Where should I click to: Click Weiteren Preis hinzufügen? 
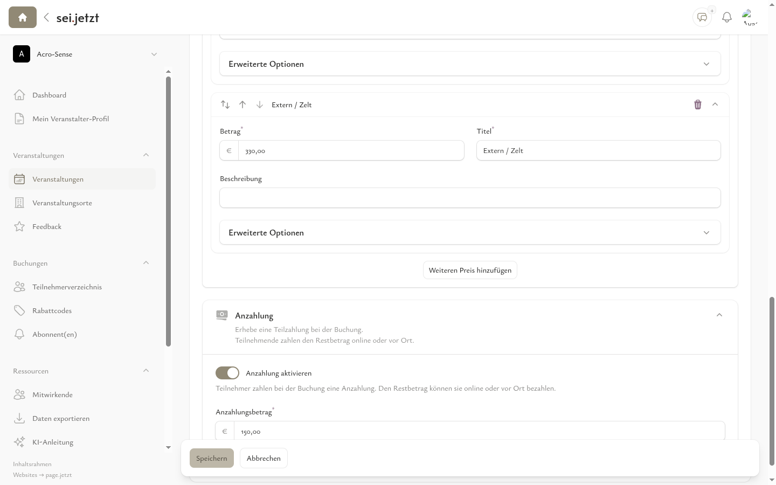[470, 271]
